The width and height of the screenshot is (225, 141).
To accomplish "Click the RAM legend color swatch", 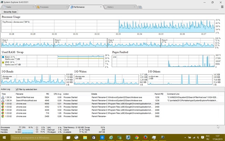I will point(3,57).
